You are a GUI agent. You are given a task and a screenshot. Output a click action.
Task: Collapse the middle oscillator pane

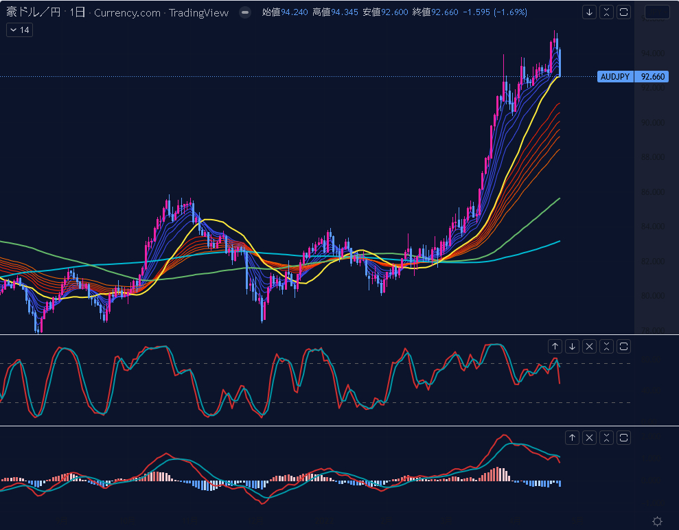point(606,346)
